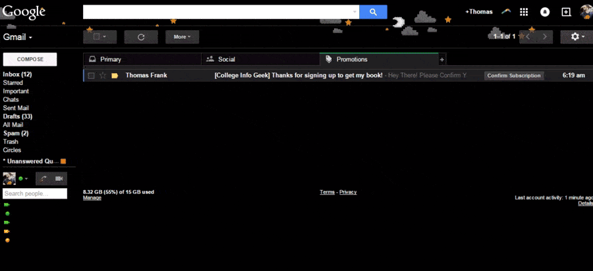This screenshot has width=593, height=271.
Task: Go to the older page arrow
Action: 545,37
